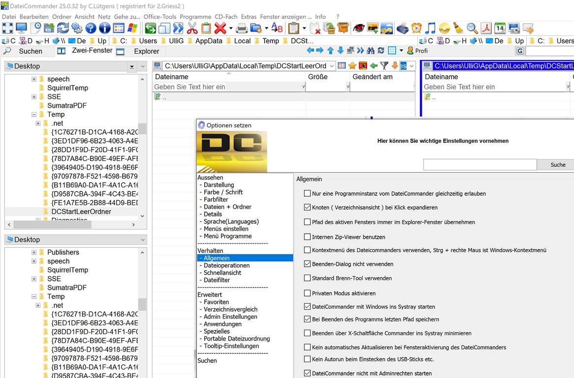Viewport: 574px width, 378px height.
Task: Open the Extras menu
Action: pyautogui.click(x=248, y=17)
